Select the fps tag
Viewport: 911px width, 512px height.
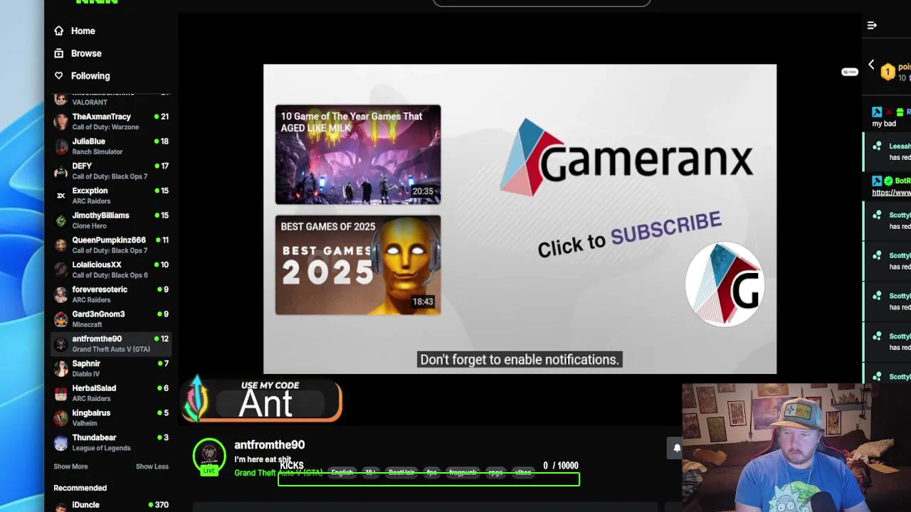(x=431, y=473)
